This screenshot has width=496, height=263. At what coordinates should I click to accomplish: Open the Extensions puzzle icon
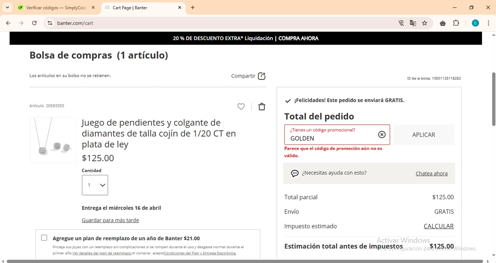[x=456, y=23]
